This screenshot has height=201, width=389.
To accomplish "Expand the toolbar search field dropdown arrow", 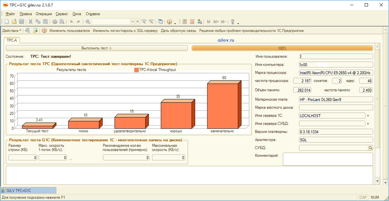I will click(132, 22).
